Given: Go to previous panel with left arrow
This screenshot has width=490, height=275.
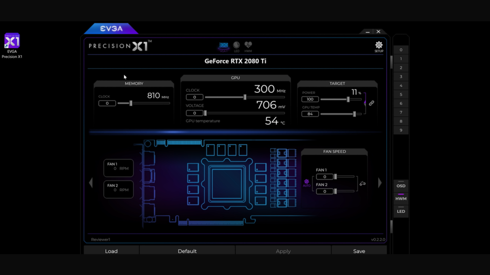Looking at the screenshot, I should point(90,183).
